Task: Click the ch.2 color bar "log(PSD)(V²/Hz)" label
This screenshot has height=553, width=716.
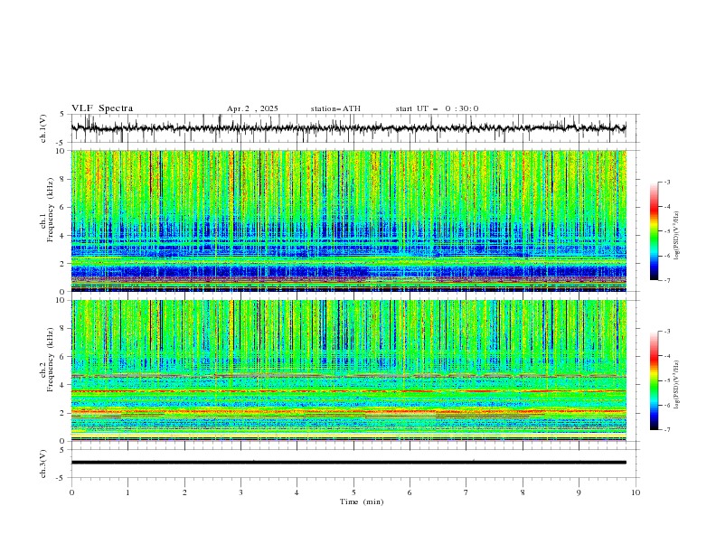Action: [677, 385]
